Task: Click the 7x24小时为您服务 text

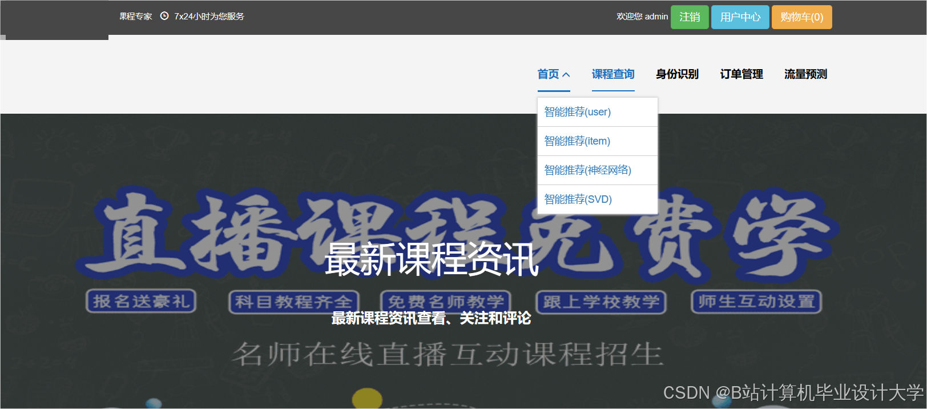Action: tap(209, 17)
